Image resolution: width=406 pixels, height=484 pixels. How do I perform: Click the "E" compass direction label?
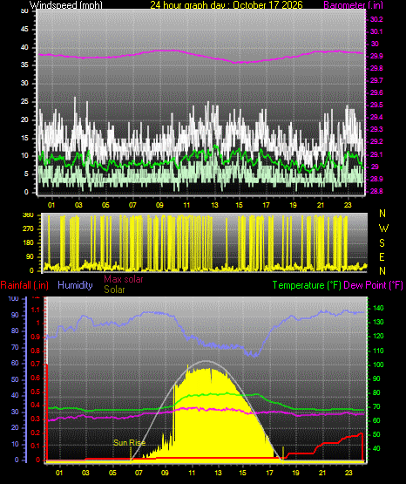tap(382, 256)
